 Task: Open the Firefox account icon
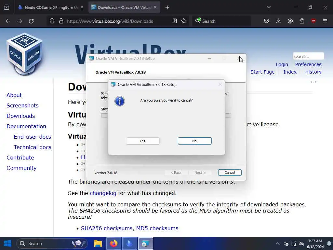click(290, 21)
